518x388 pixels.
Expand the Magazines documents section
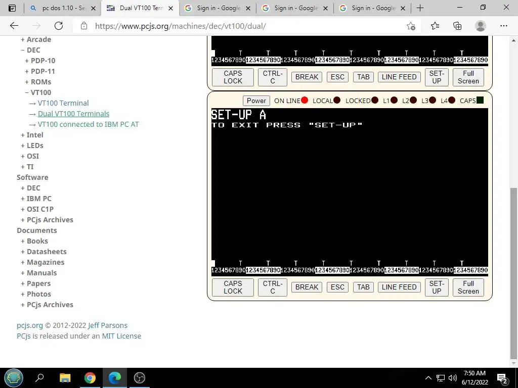[x=42, y=262]
